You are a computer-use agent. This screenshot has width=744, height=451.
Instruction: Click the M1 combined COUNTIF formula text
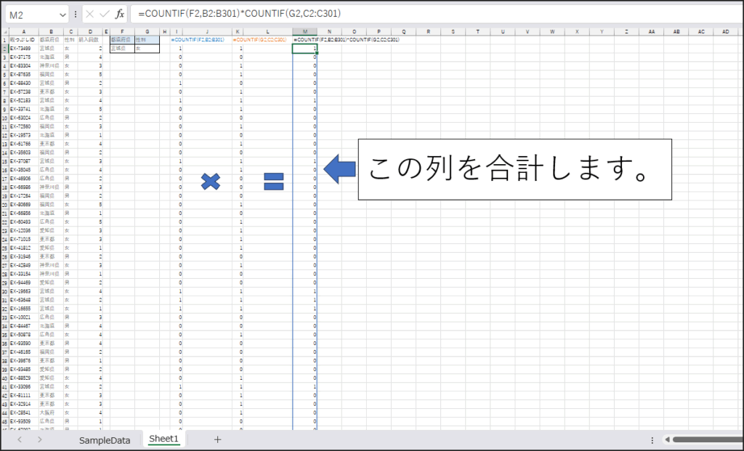(347, 40)
